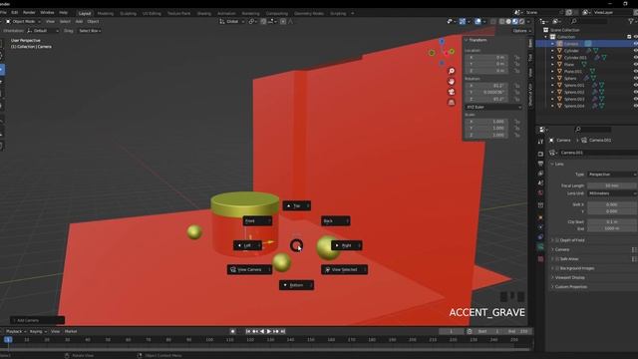The image size is (638, 359).
Task: Toggle visibility eye for Camera in outliner
Action: pyautogui.click(x=636, y=44)
